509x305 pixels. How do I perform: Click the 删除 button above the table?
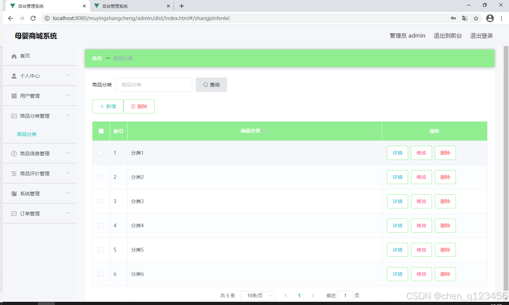(x=139, y=106)
